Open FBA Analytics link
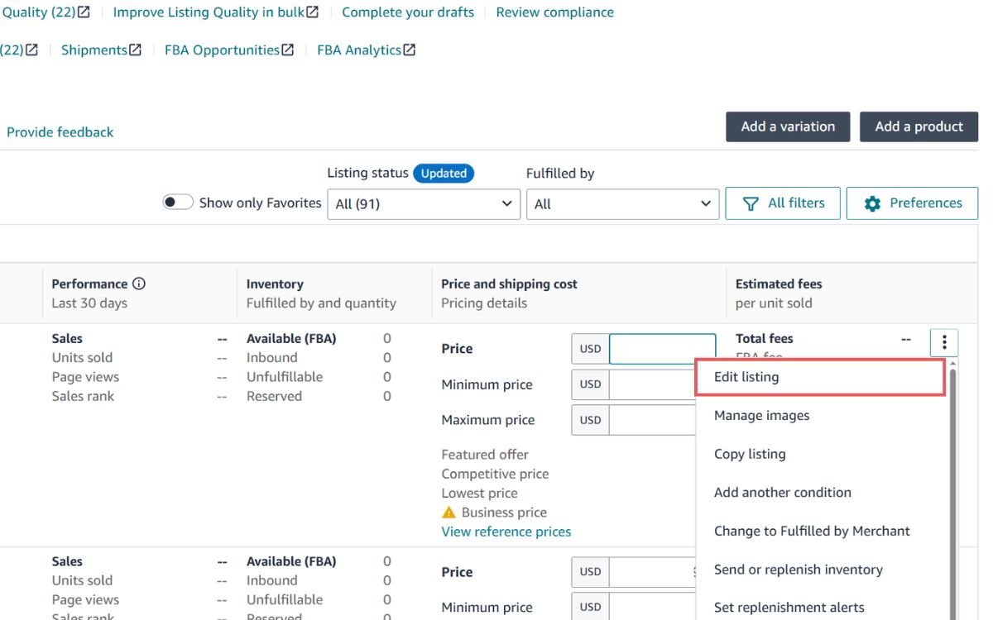The image size is (993, 620). coord(359,50)
